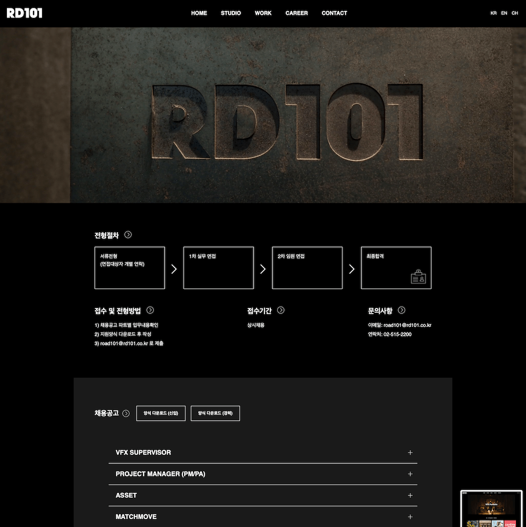Click the RD101 engraved hero banner image

pyautogui.click(x=263, y=115)
